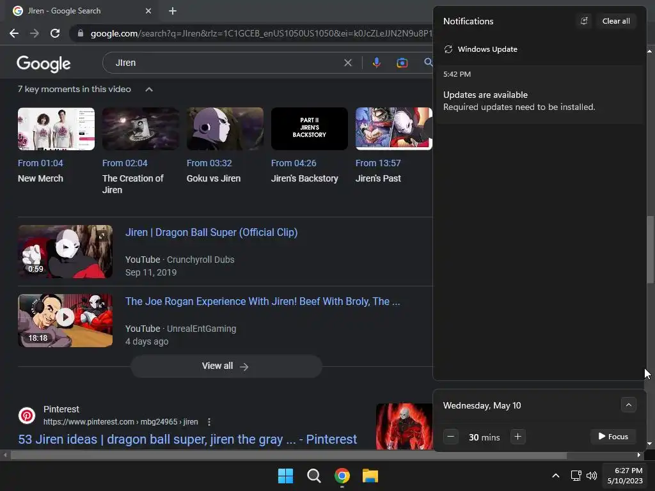Screen dimensions: 655x491
Task: Click the Jiren search input field
Action: (226, 63)
